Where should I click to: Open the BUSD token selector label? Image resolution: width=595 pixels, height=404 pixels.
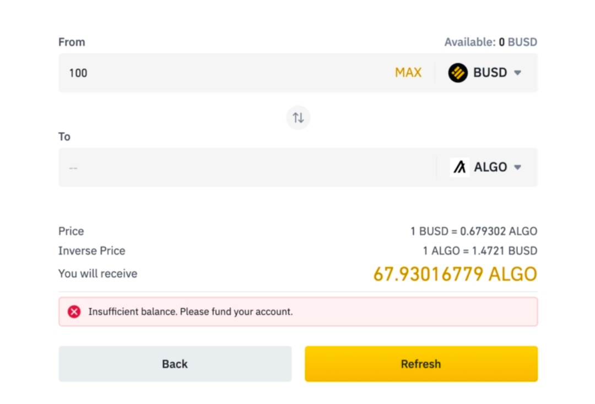[x=490, y=73]
